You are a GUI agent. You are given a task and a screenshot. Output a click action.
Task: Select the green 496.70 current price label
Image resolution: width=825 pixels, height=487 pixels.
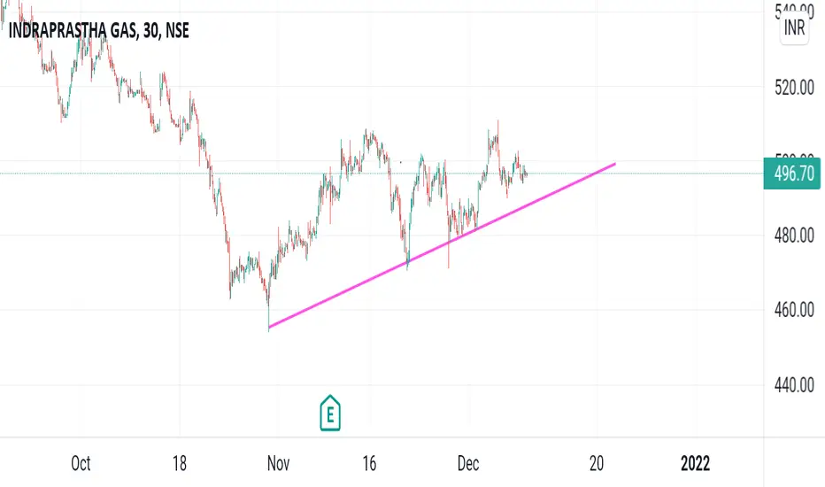(x=792, y=174)
